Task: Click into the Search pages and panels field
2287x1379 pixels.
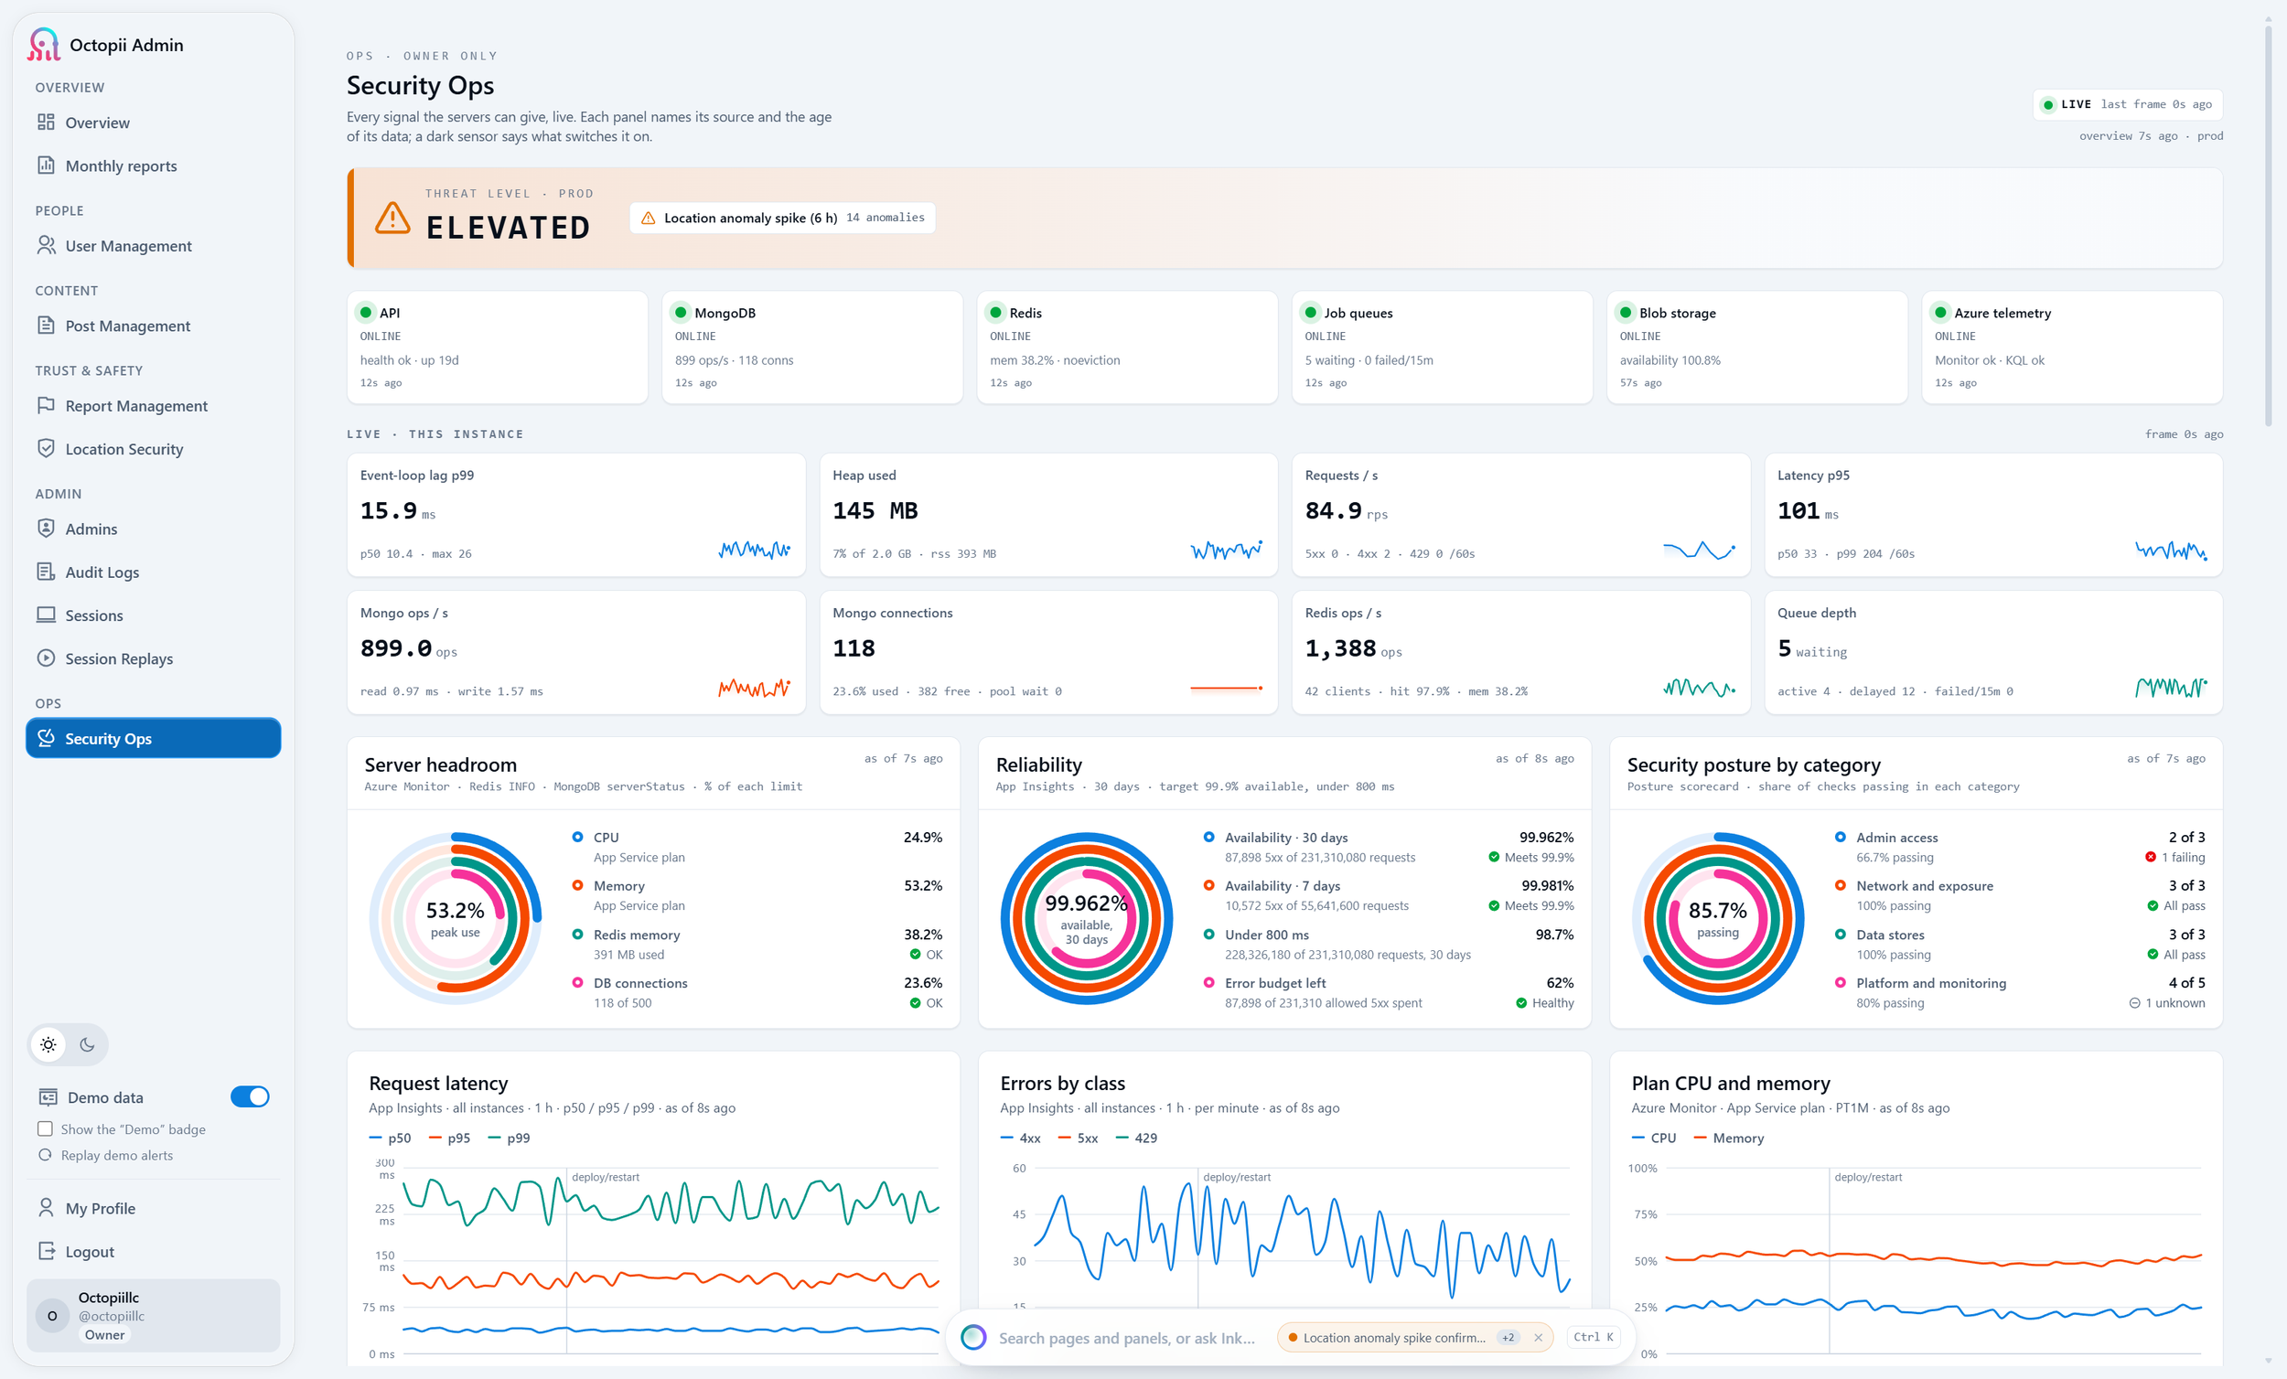Action: tap(1127, 1337)
